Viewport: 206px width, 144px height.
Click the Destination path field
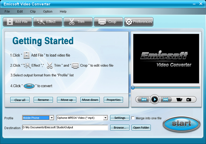pos(65,127)
